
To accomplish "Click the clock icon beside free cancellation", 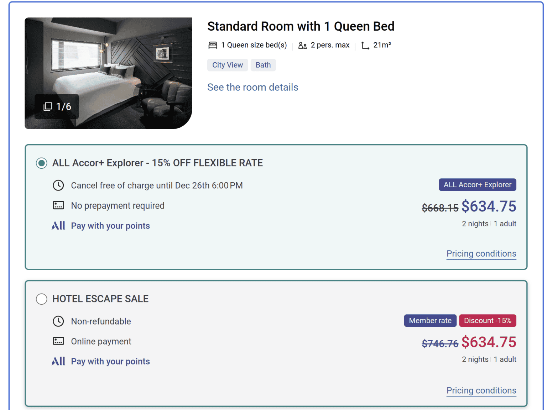I will click(x=59, y=185).
